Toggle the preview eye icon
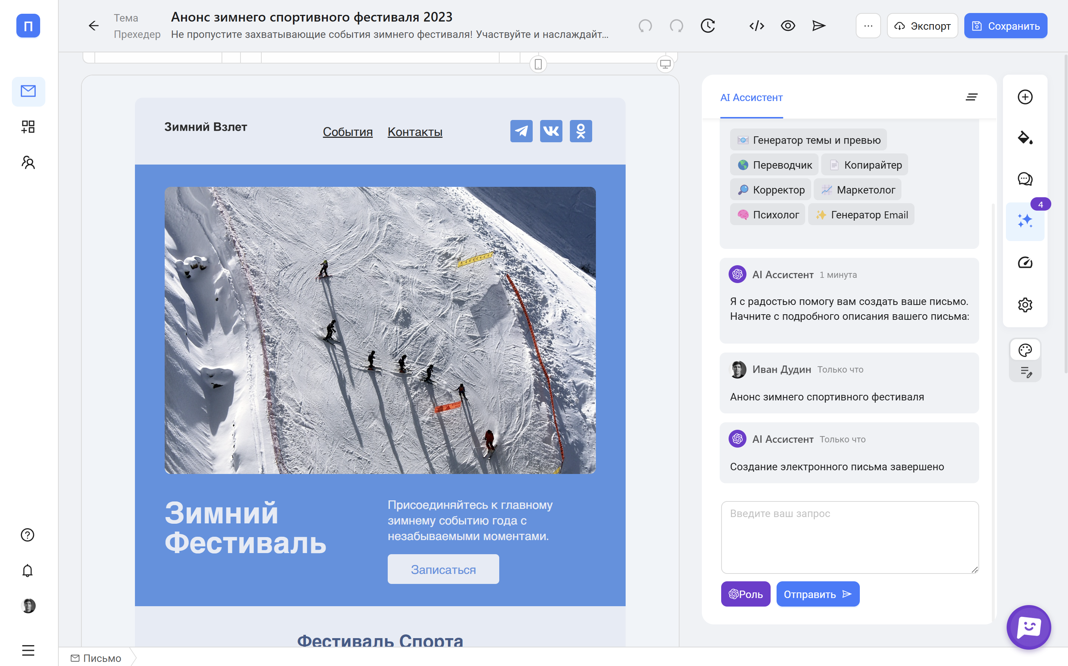Image resolution: width=1068 pixels, height=666 pixels. tap(788, 26)
